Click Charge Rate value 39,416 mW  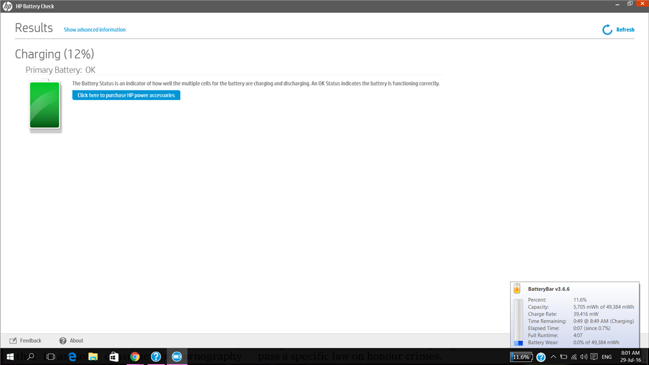[586, 314]
